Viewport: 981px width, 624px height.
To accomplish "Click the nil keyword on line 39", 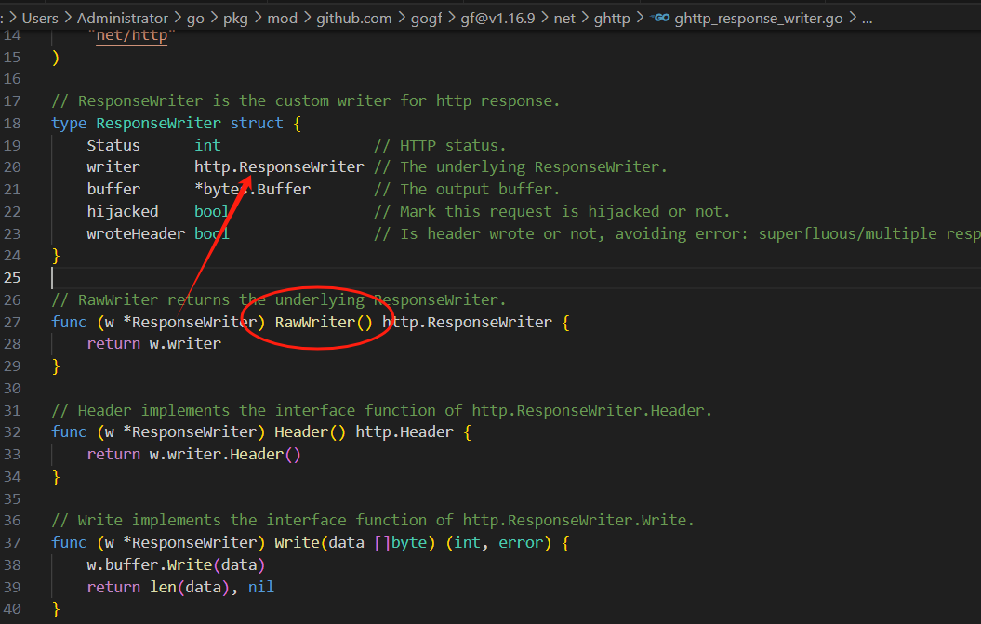I will click(x=261, y=587).
